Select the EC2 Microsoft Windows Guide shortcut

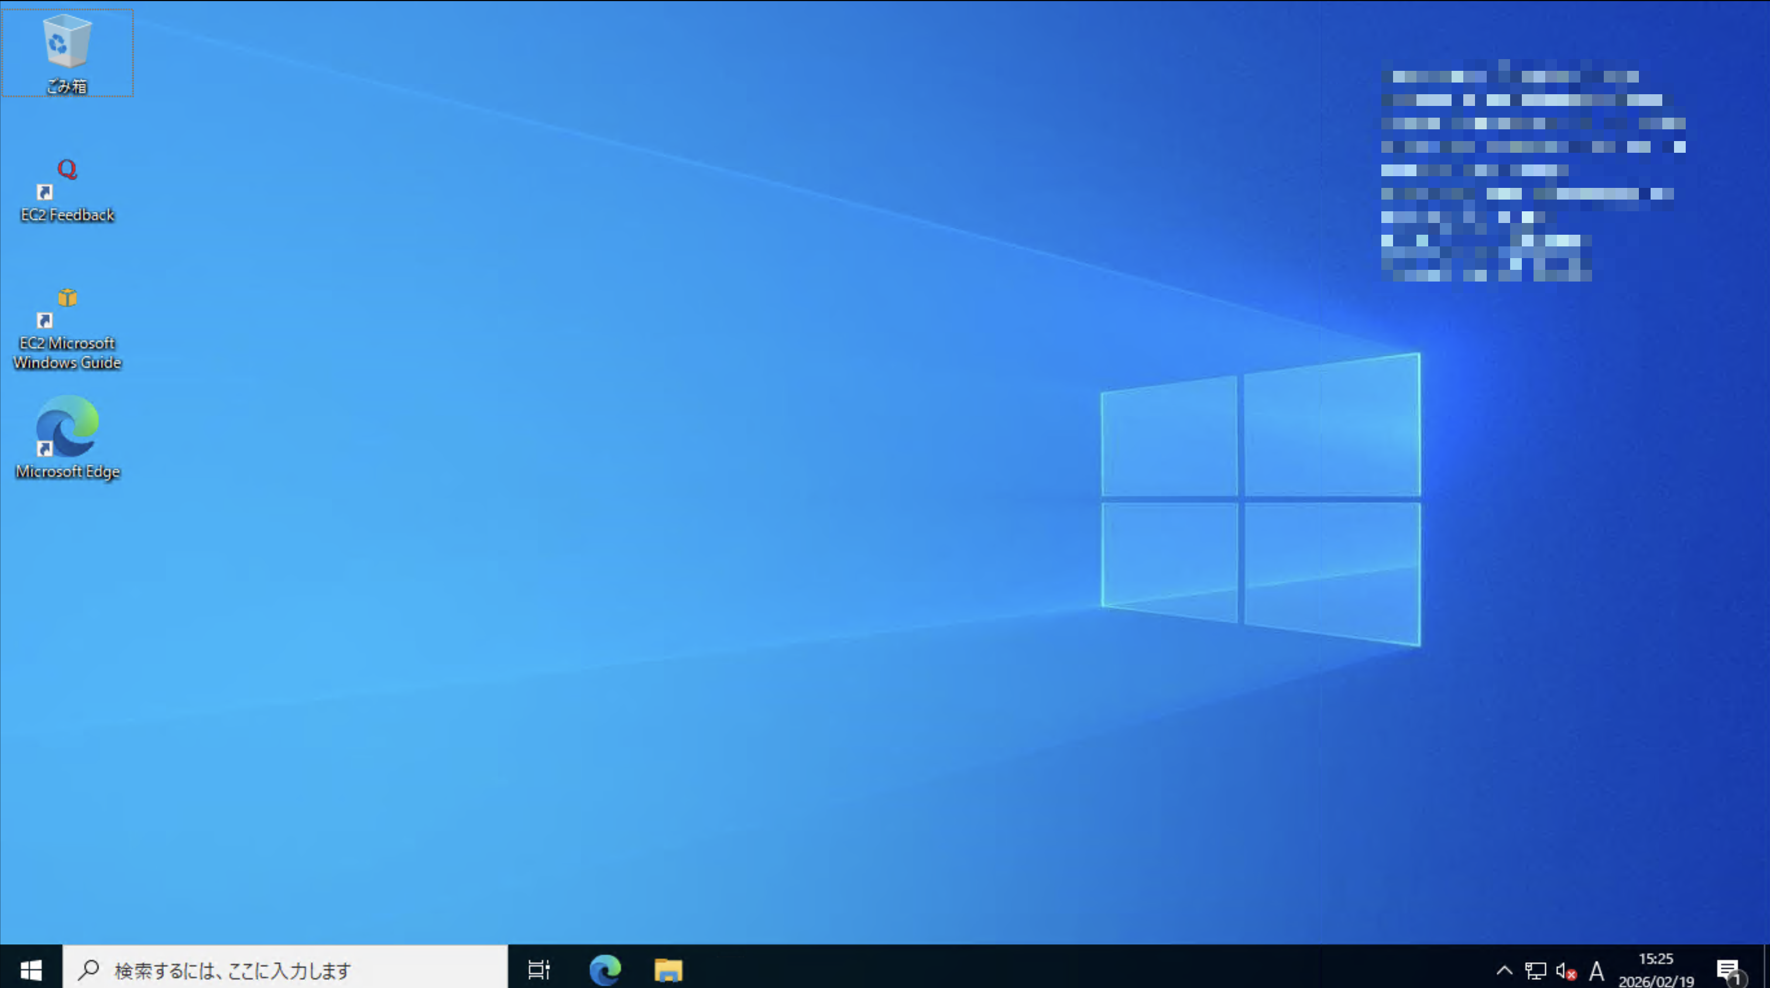click(67, 309)
